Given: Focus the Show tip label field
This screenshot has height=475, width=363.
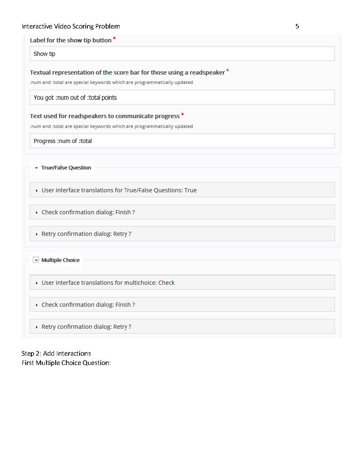Looking at the screenshot, I should [x=182, y=54].
